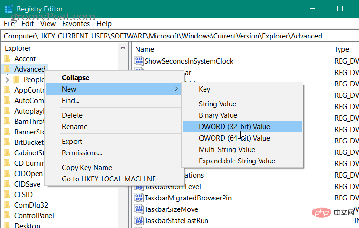Click the Advanced folder icon in tree
This screenshot has height=228, width=359.
pos(7,69)
